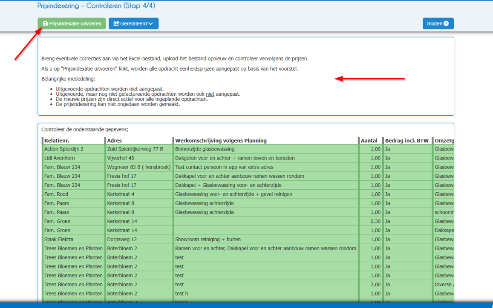
Task: Click the Kerkstraat 4 address cell
Action: [x=138, y=194]
